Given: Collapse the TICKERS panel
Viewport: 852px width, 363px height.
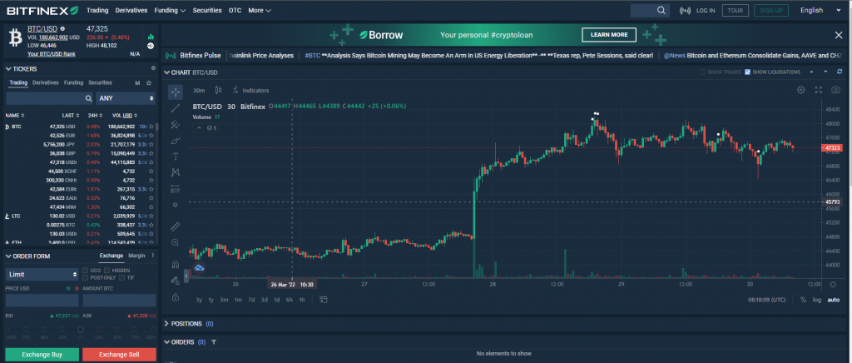Looking at the screenshot, I should pyautogui.click(x=8, y=69).
